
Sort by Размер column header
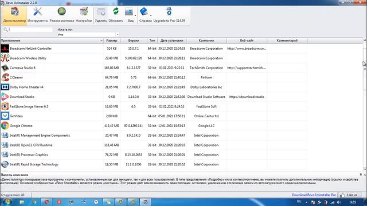(x=112, y=41)
